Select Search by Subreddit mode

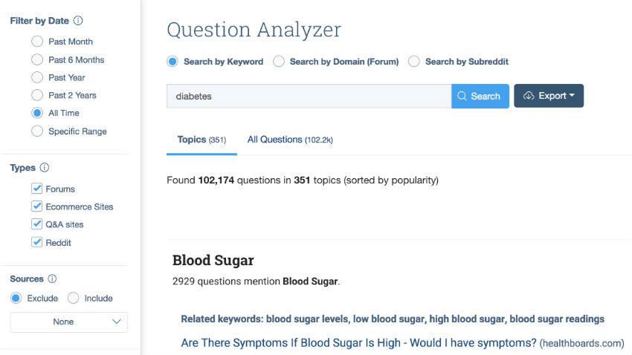pos(413,62)
